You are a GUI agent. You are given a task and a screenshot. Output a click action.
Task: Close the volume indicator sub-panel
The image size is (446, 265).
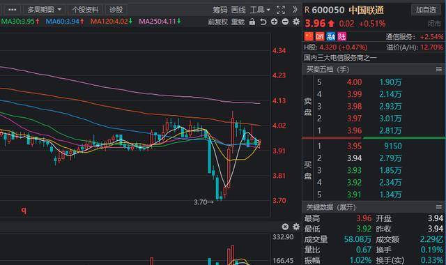pos(285,227)
